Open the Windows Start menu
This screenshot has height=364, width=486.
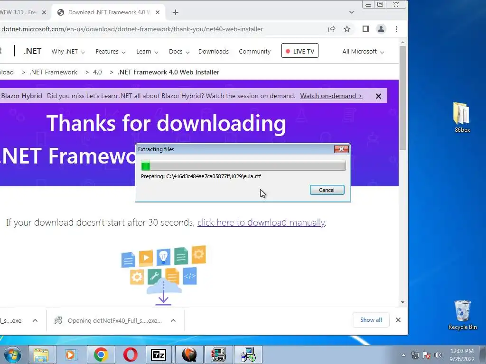point(13,355)
